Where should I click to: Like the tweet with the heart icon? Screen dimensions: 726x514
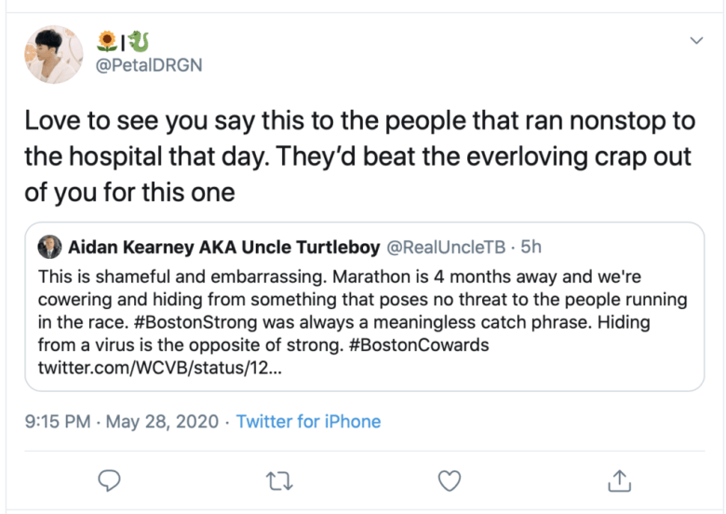pos(450,480)
